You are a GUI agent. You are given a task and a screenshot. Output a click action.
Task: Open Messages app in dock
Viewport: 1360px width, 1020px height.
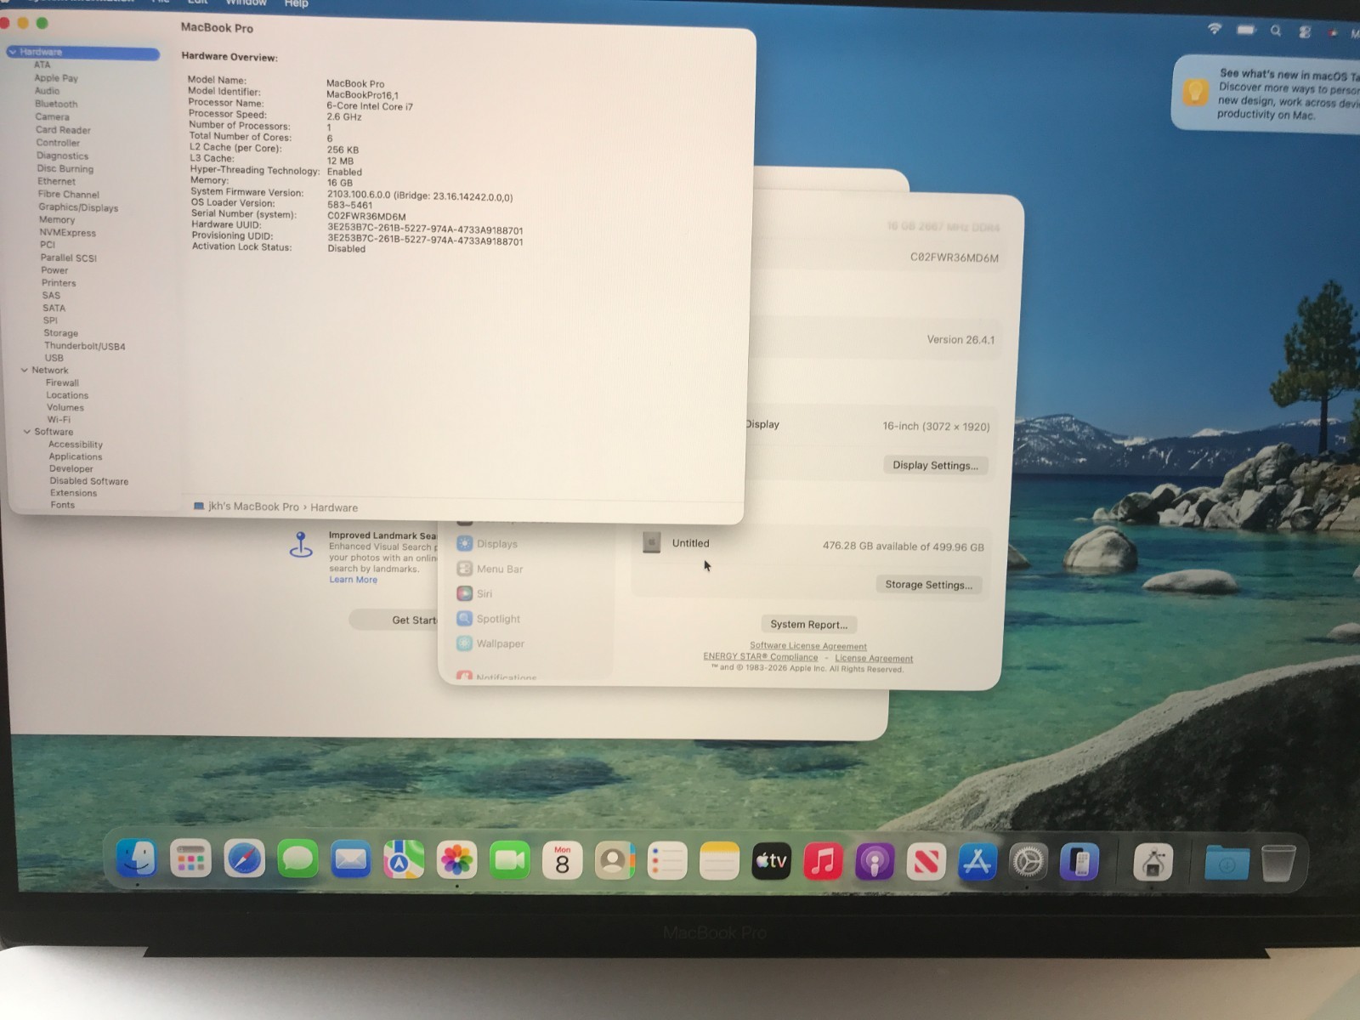click(297, 859)
